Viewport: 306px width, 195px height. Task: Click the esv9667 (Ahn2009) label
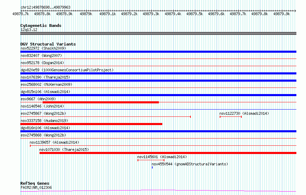(x=38, y=99)
